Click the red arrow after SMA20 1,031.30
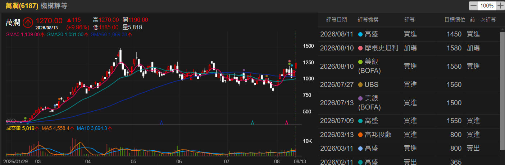505x165 pixels. click(x=86, y=35)
